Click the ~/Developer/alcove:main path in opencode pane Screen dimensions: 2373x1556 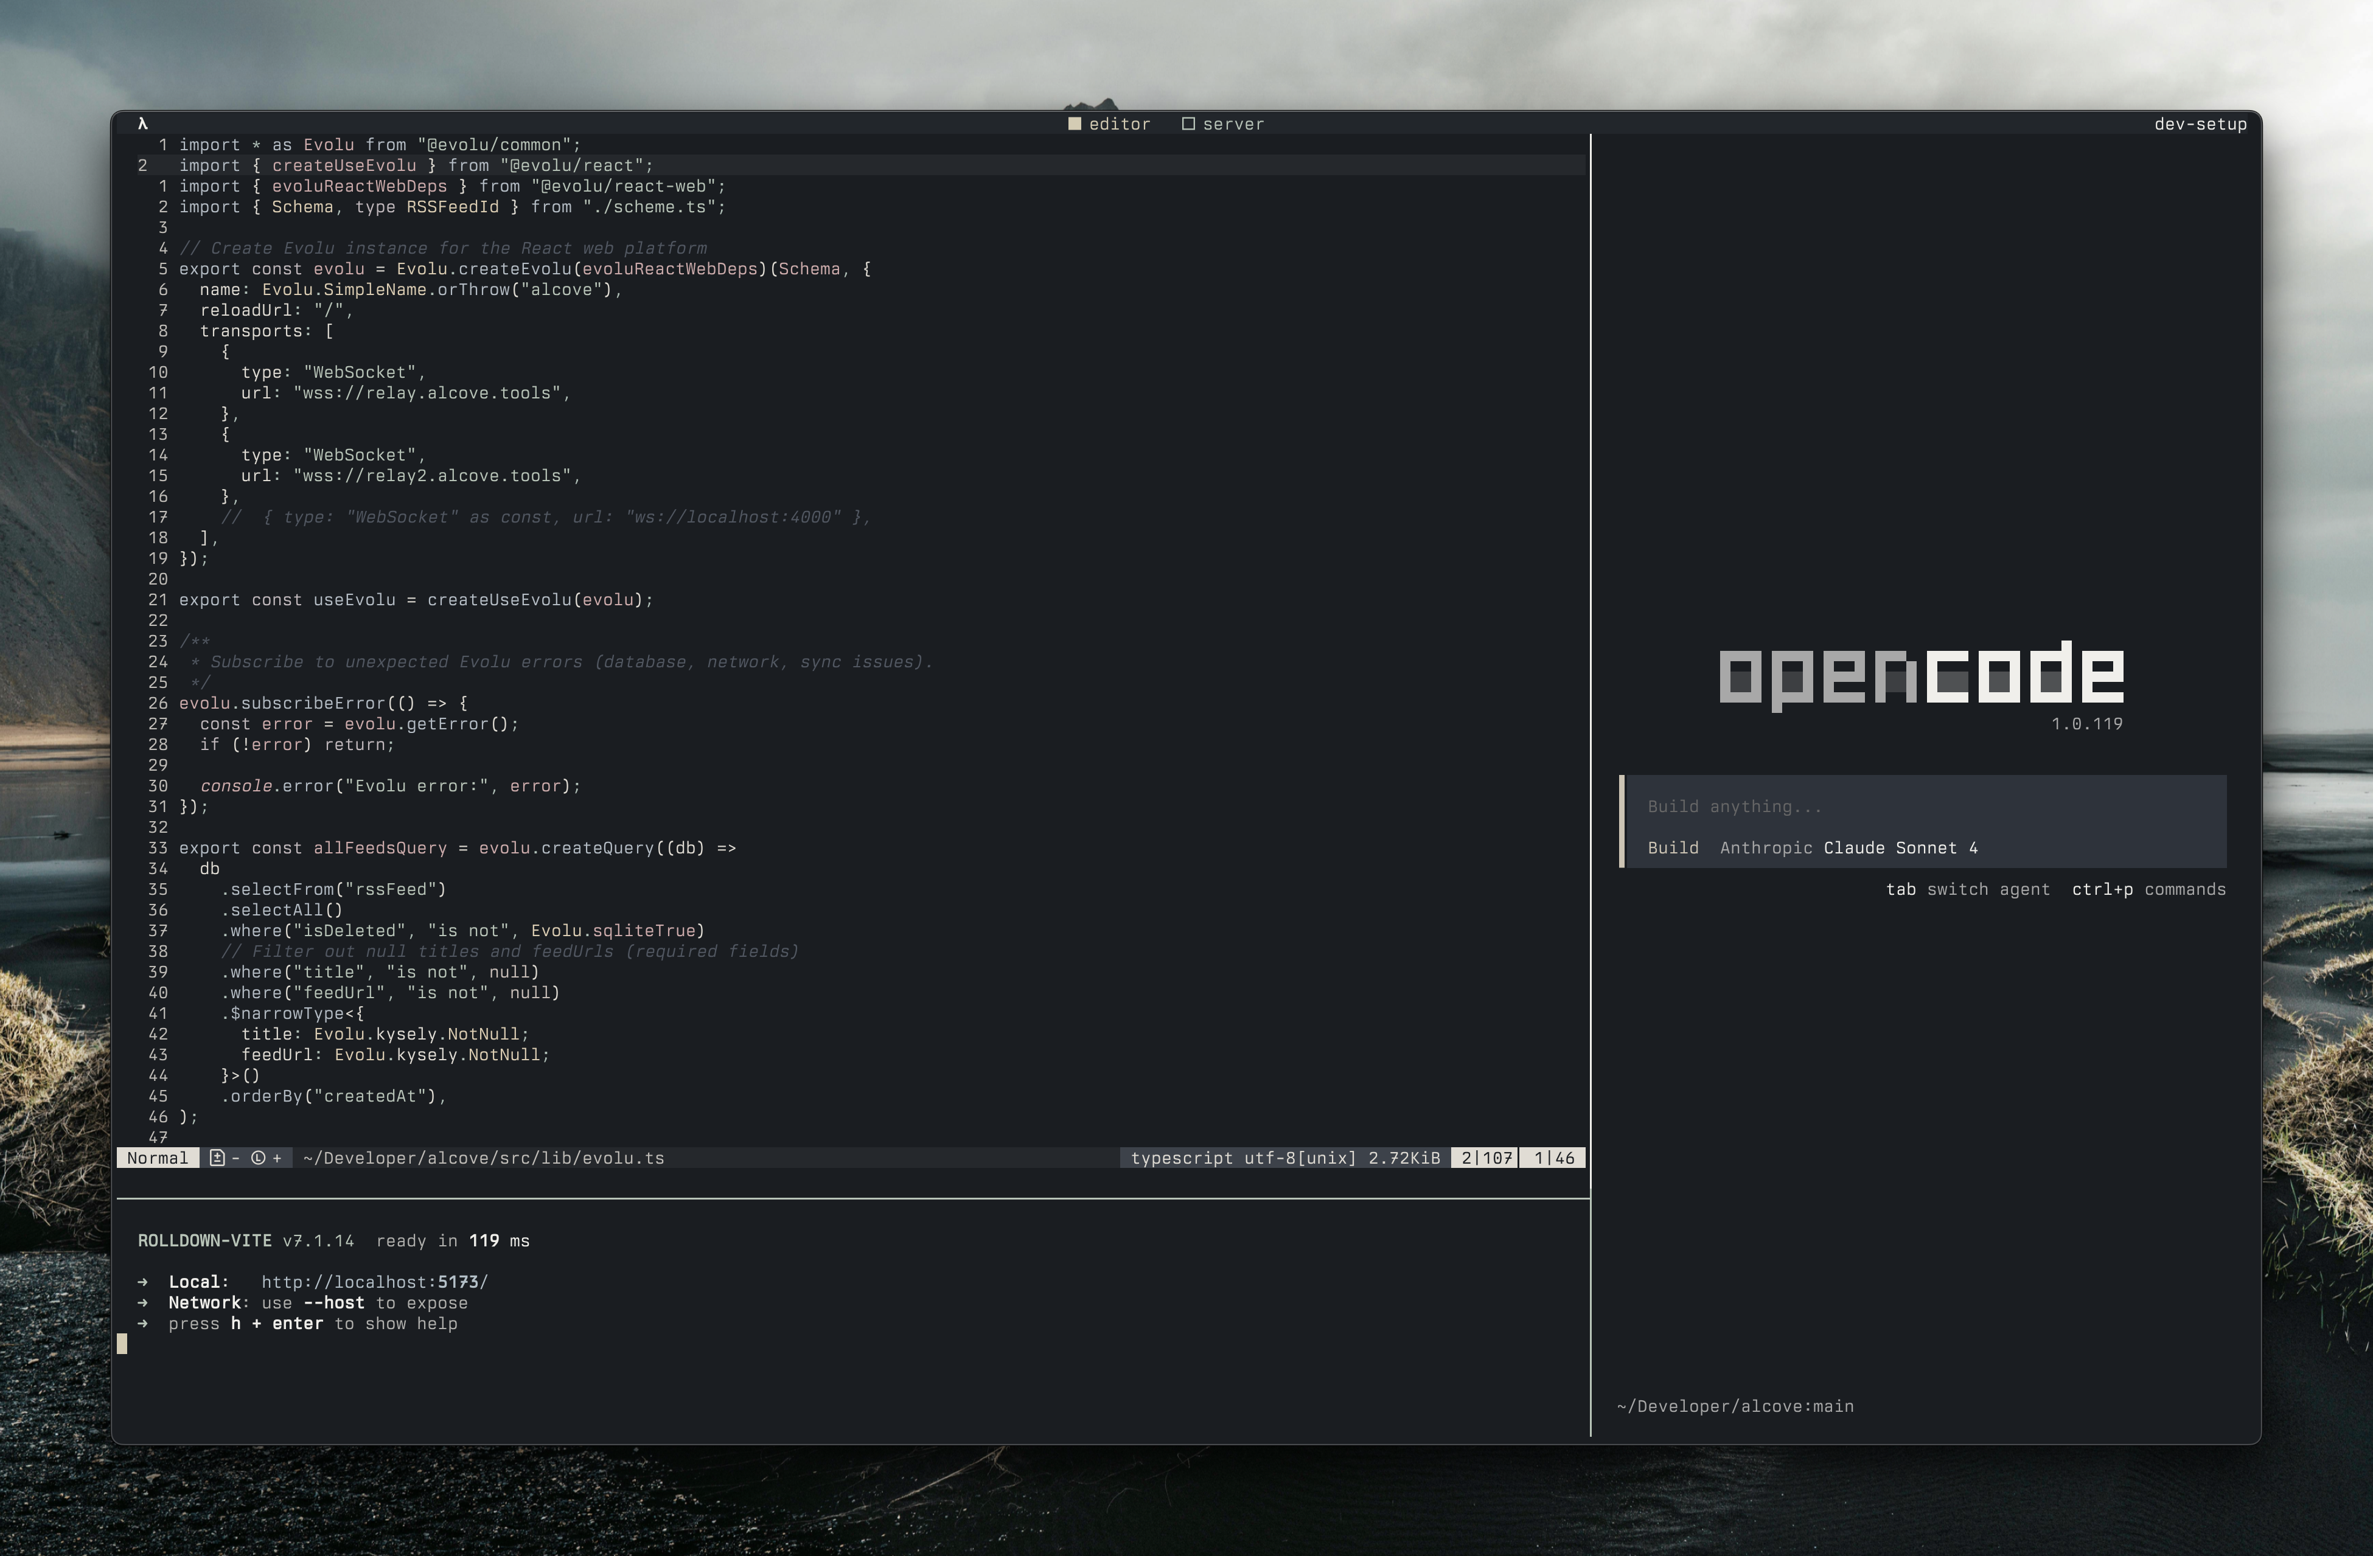[1735, 1406]
